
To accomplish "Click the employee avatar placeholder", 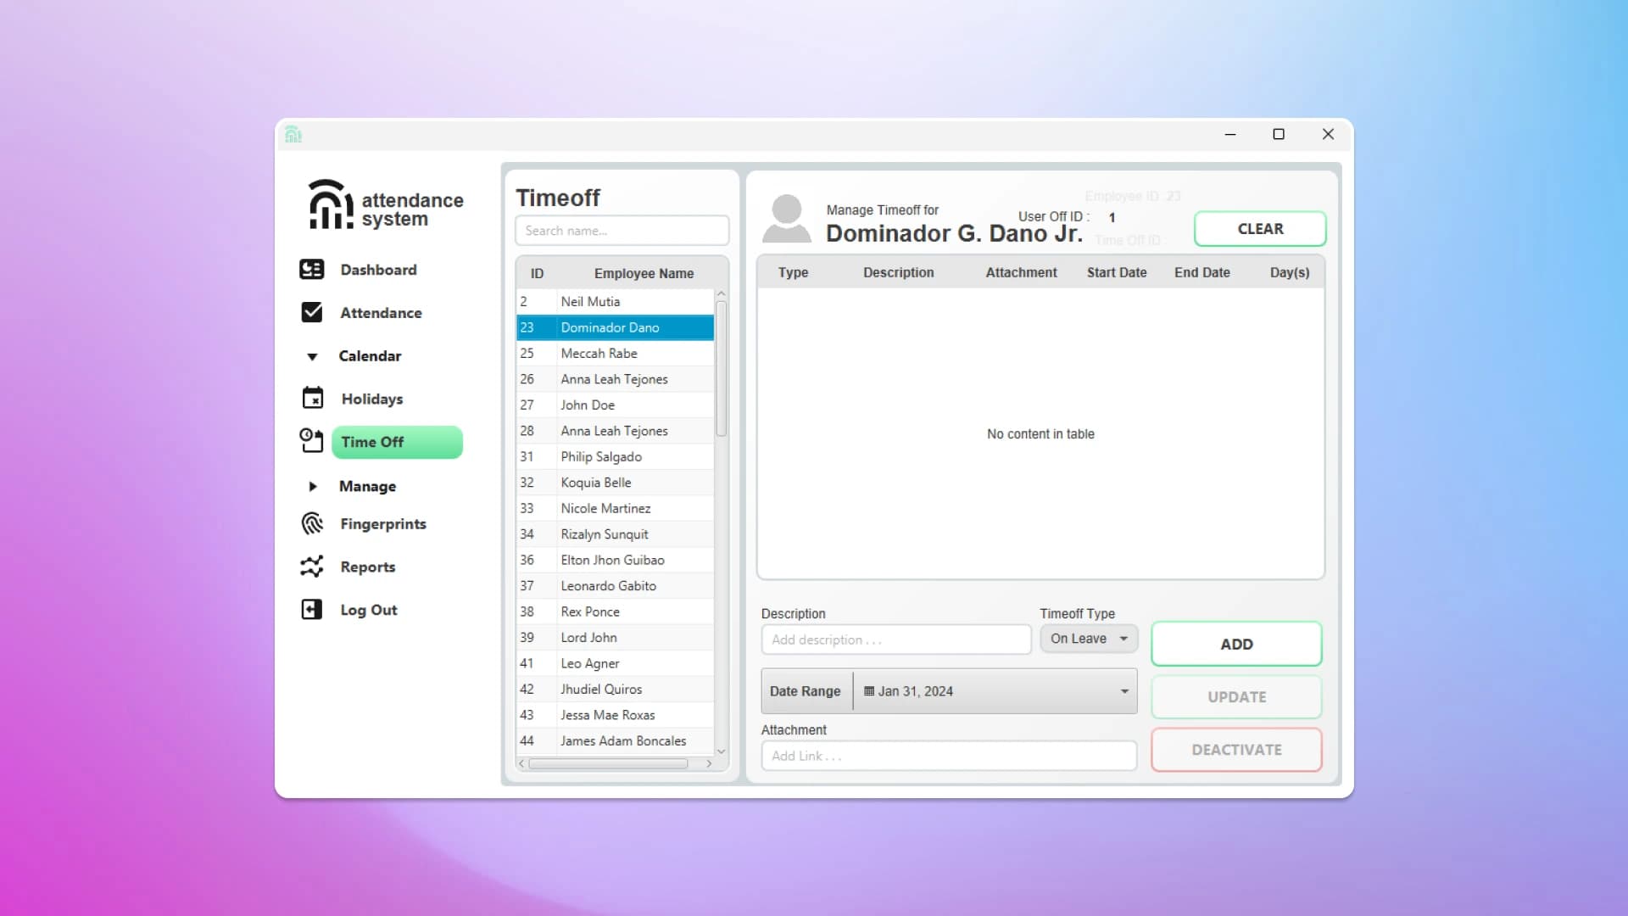I will point(786,218).
